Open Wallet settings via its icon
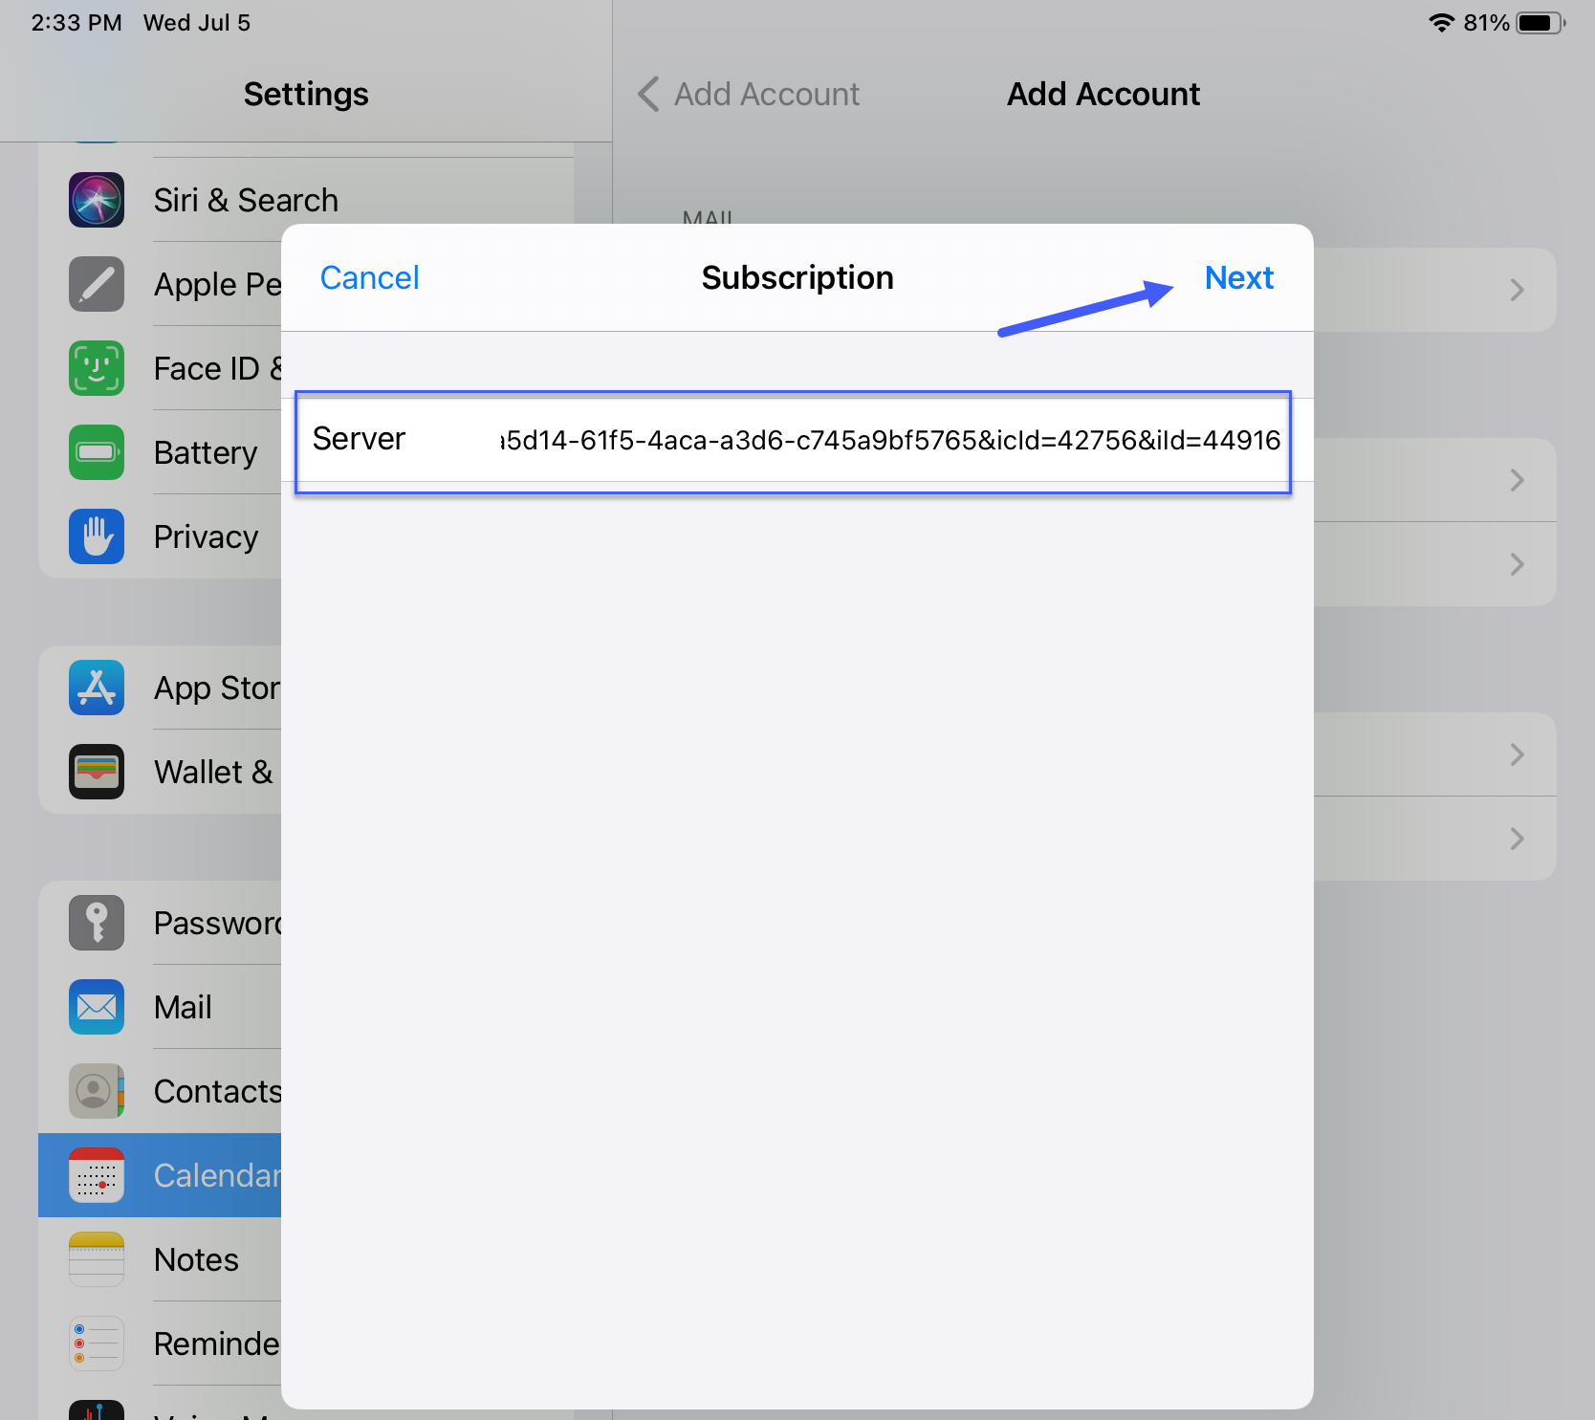Screen dimensions: 1595x1420 (x=96, y=772)
